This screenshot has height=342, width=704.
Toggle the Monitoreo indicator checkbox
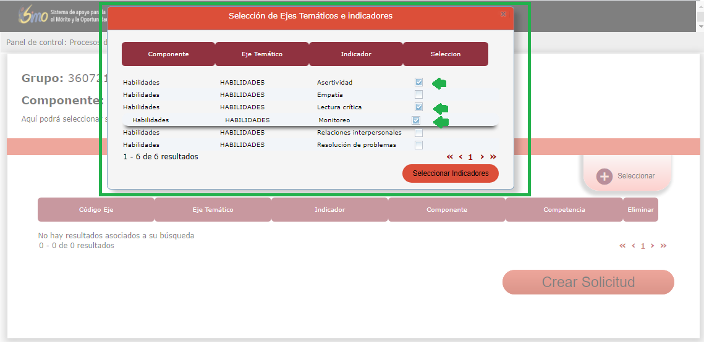click(x=416, y=120)
